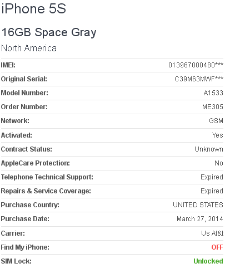Click the green Unlocked SIM Lock status

208,261
